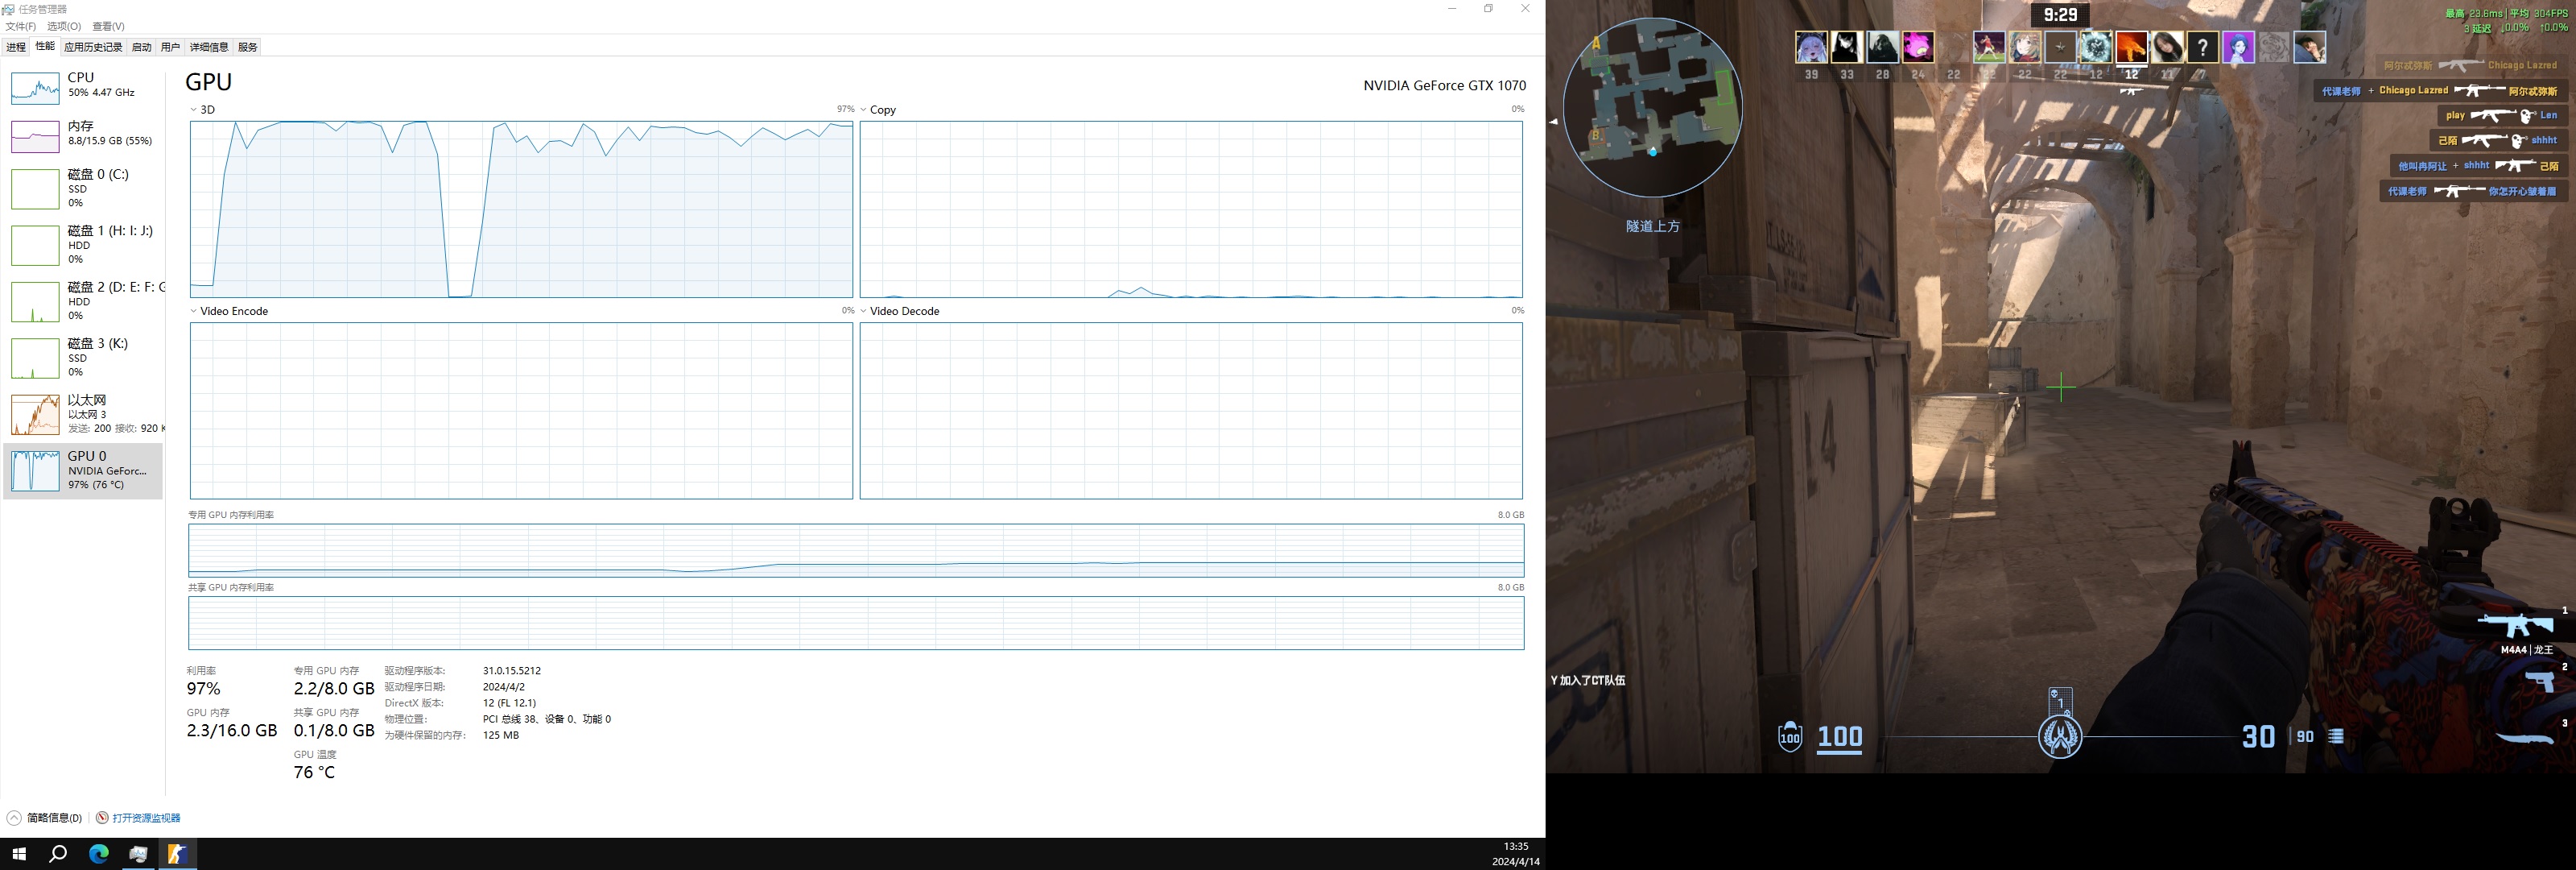Select GPU 0 NVIDIA GeForce entry

point(84,470)
